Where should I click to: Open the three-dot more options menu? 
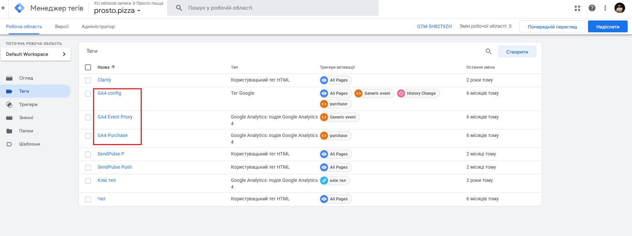pyautogui.click(x=605, y=8)
